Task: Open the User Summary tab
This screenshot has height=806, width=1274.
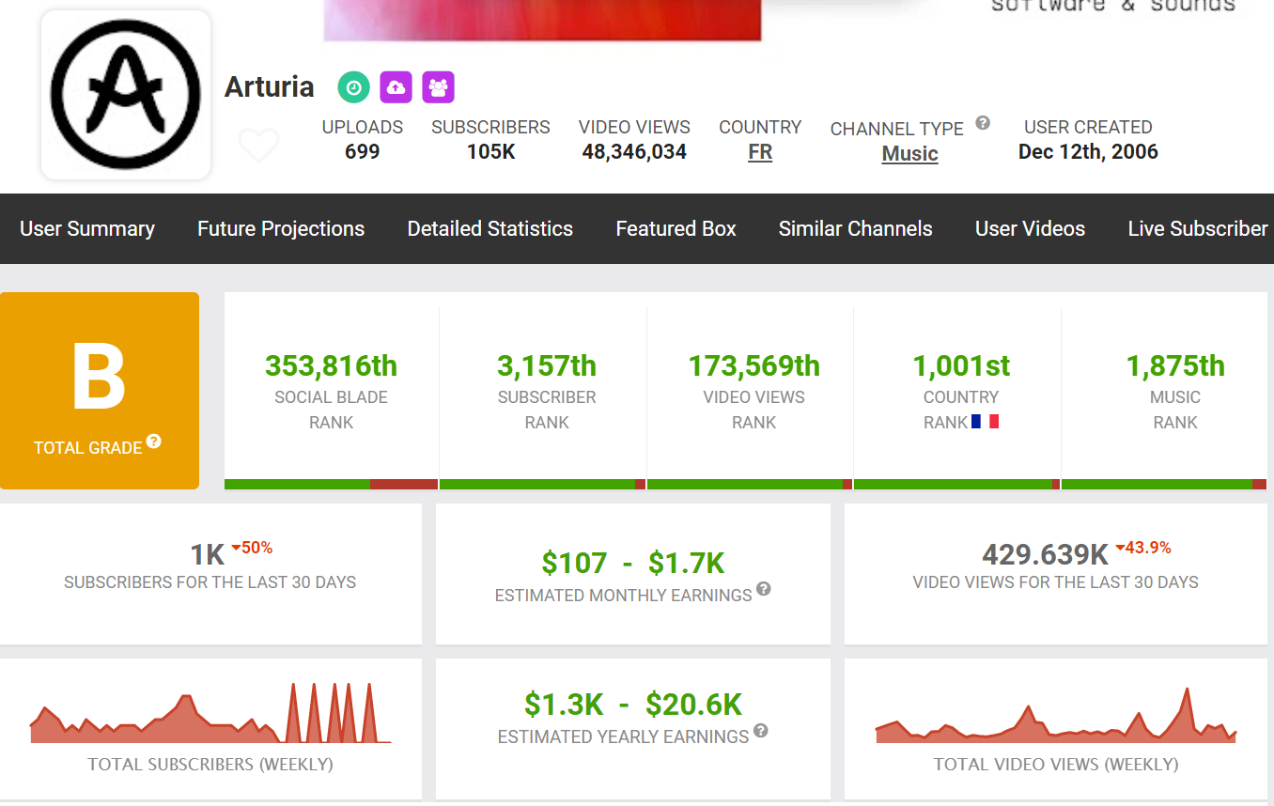Action: click(x=87, y=228)
